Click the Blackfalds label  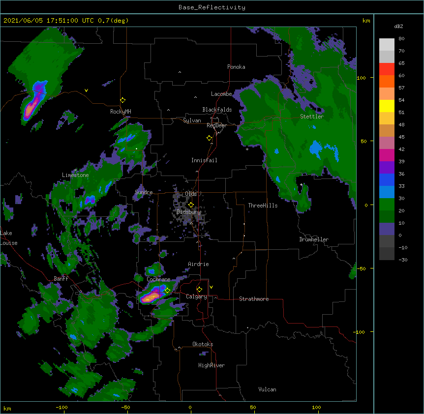pyautogui.click(x=217, y=110)
